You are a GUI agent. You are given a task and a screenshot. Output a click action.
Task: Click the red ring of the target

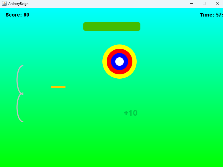(109, 62)
